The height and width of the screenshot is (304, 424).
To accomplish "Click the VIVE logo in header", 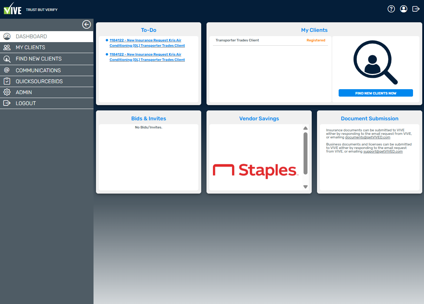I will tap(12, 8).
